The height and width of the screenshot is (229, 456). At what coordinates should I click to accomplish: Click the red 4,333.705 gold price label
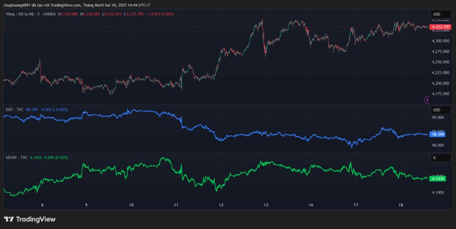point(441,27)
